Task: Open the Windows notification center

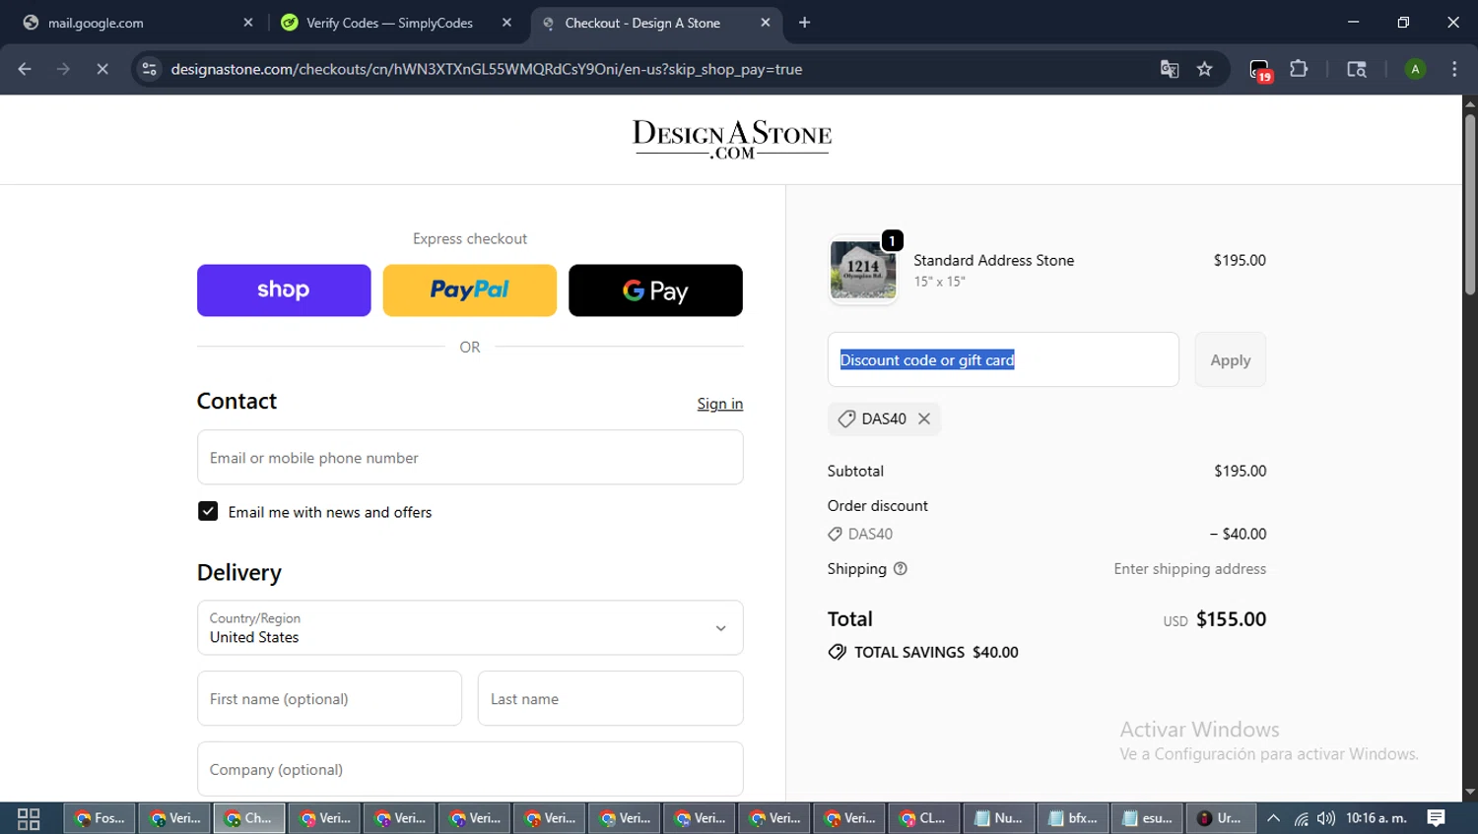Action: pyautogui.click(x=1437, y=818)
